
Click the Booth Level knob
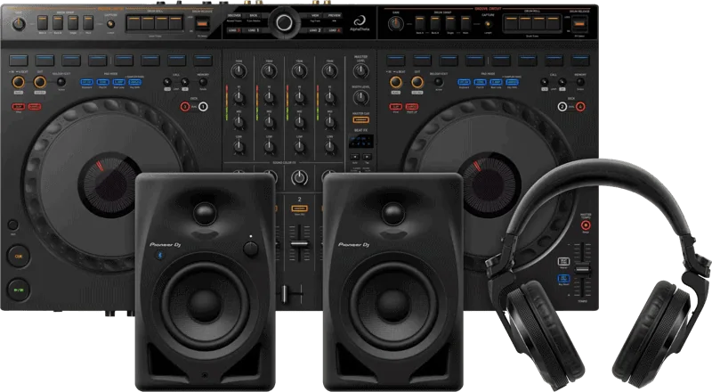361,97
